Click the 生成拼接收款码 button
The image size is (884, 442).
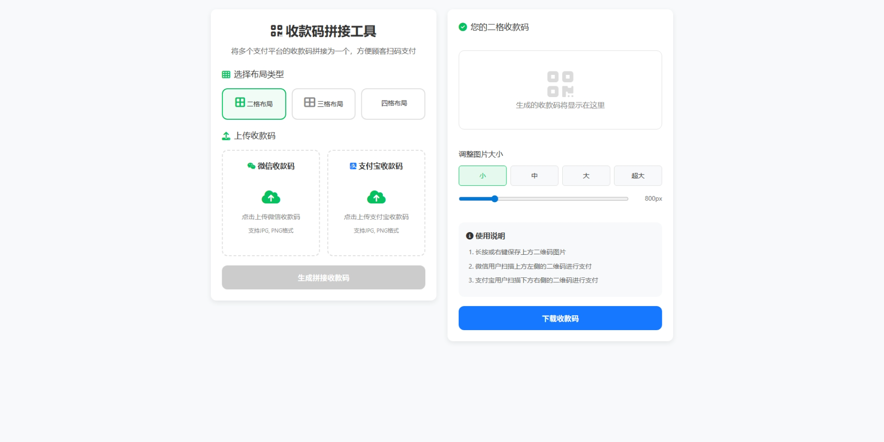323,277
